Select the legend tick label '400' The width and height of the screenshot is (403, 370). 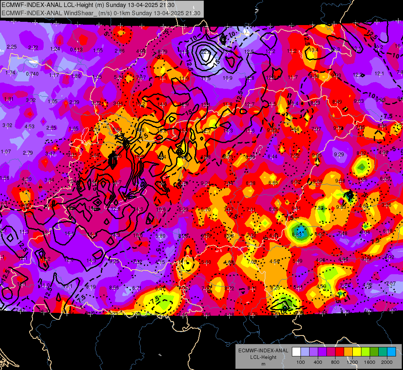click(318, 362)
